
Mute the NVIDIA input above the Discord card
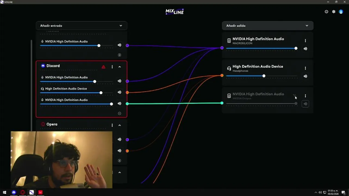coord(119,45)
